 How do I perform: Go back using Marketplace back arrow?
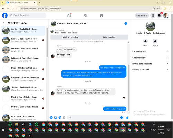4,23
